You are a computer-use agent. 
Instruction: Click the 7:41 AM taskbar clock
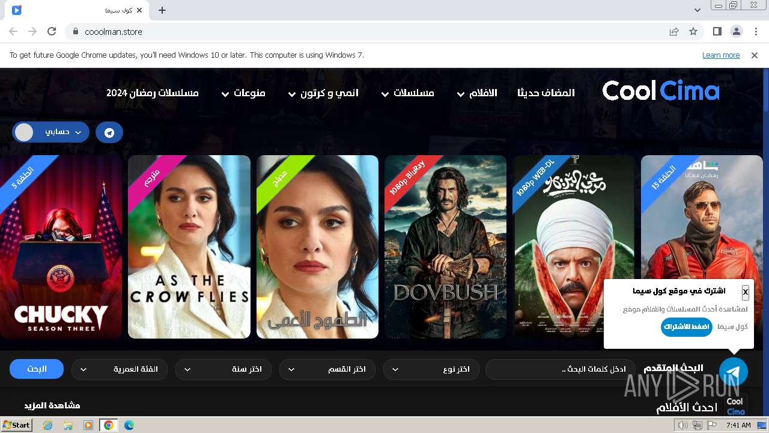point(738,425)
